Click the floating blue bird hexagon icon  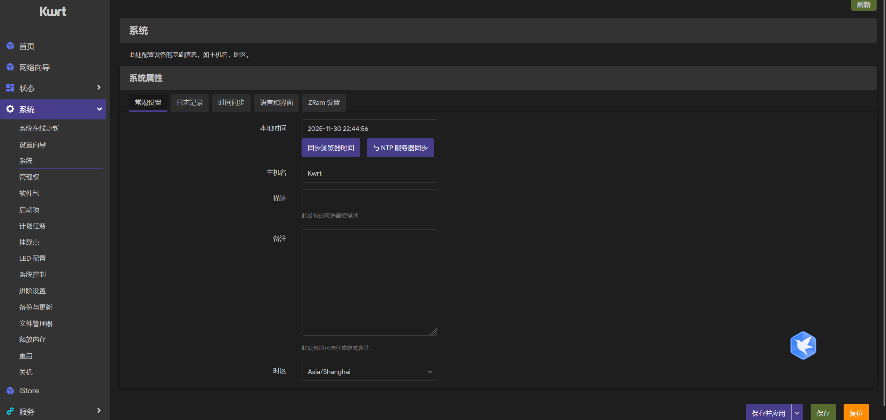pos(803,345)
